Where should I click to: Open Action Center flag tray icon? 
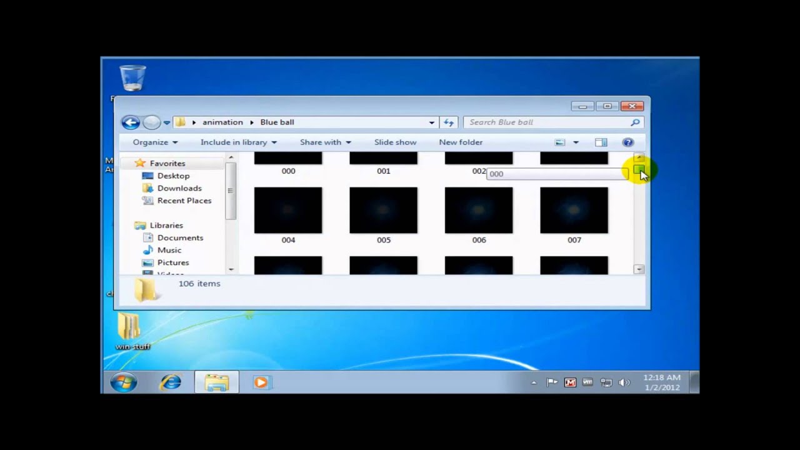pyautogui.click(x=552, y=382)
